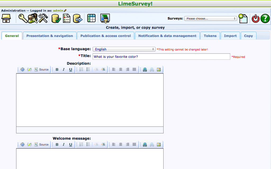
Task: Click the admin username link
Action: [x=58, y=11]
